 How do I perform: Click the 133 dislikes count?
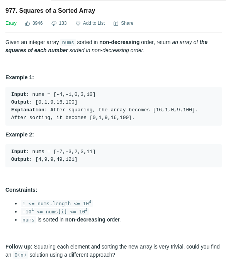pyautogui.click(x=63, y=23)
